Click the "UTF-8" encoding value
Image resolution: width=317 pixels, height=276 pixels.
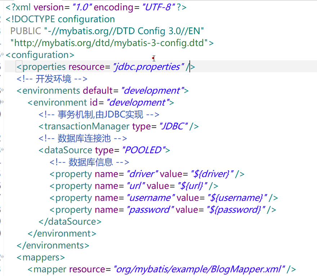click(158, 7)
